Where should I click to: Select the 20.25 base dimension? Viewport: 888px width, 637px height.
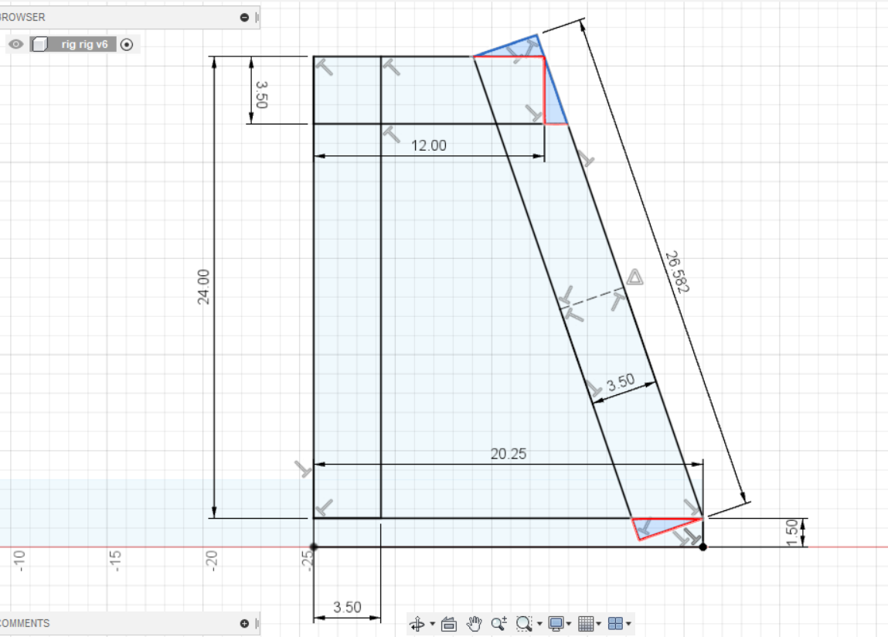pos(508,454)
